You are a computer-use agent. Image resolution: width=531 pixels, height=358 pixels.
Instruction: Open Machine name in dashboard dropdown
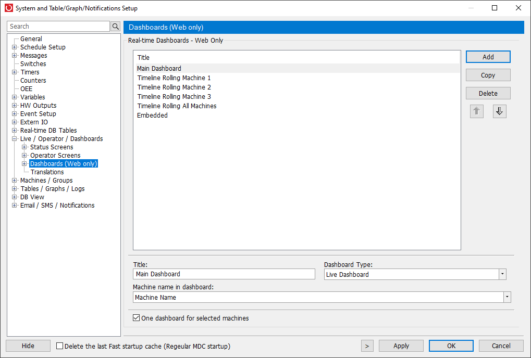click(x=507, y=297)
